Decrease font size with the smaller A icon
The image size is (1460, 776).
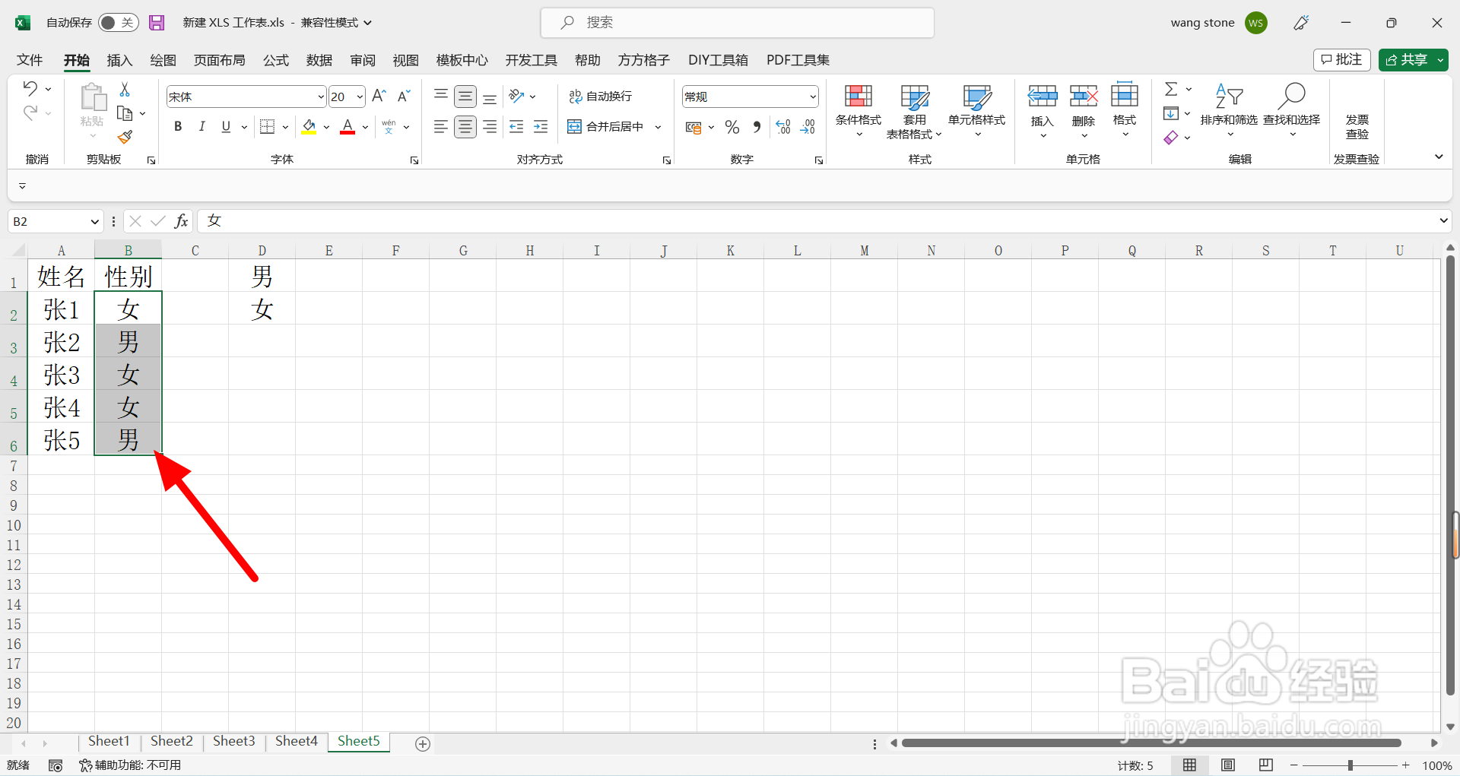[x=404, y=96]
